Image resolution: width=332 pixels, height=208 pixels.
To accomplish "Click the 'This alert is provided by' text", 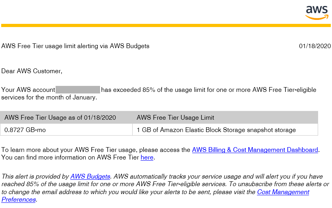I will pos(35,177).
